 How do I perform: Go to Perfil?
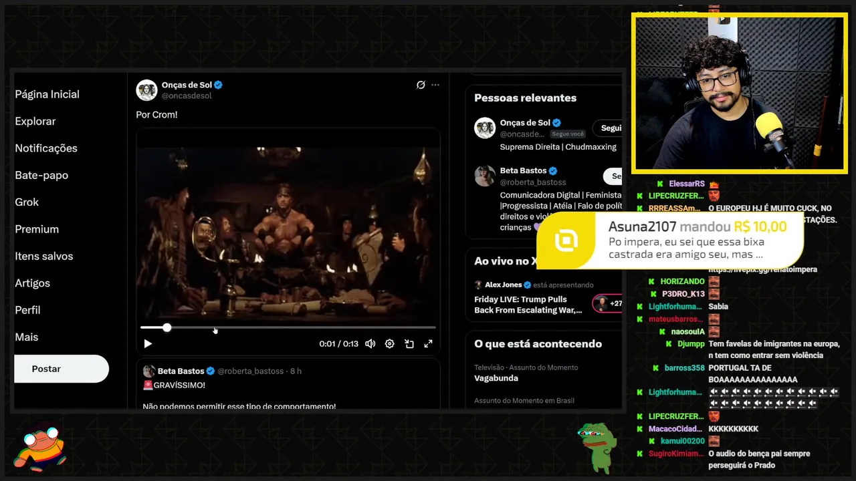[27, 310]
